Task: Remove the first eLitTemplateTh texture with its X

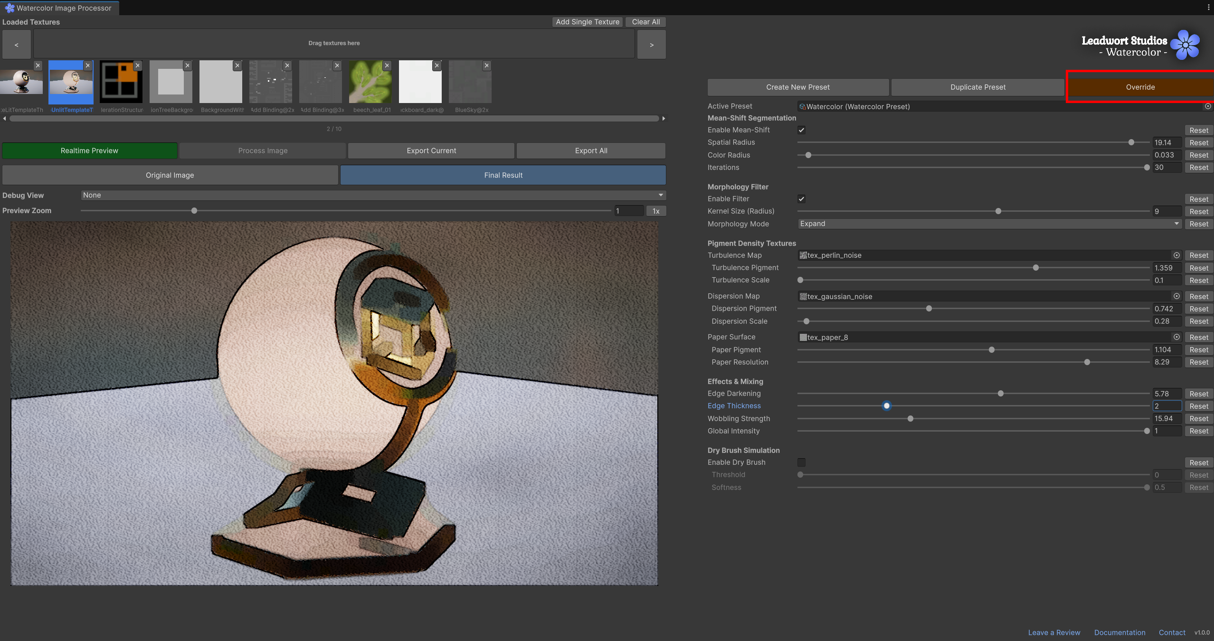Action: pyautogui.click(x=38, y=66)
